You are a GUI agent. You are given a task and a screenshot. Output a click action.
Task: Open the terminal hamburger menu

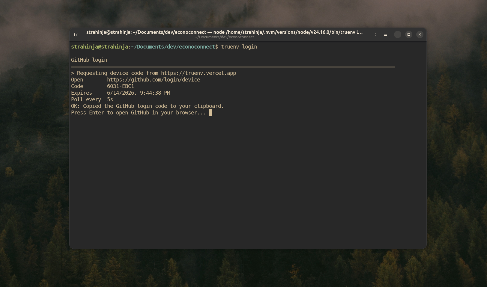[x=386, y=35]
